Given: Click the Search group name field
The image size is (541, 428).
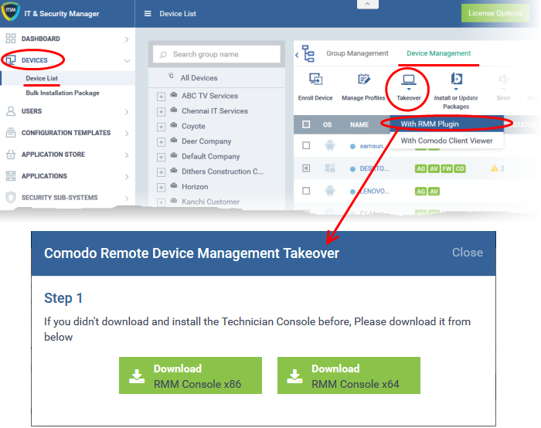Looking at the screenshot, I should pos(216,54).
